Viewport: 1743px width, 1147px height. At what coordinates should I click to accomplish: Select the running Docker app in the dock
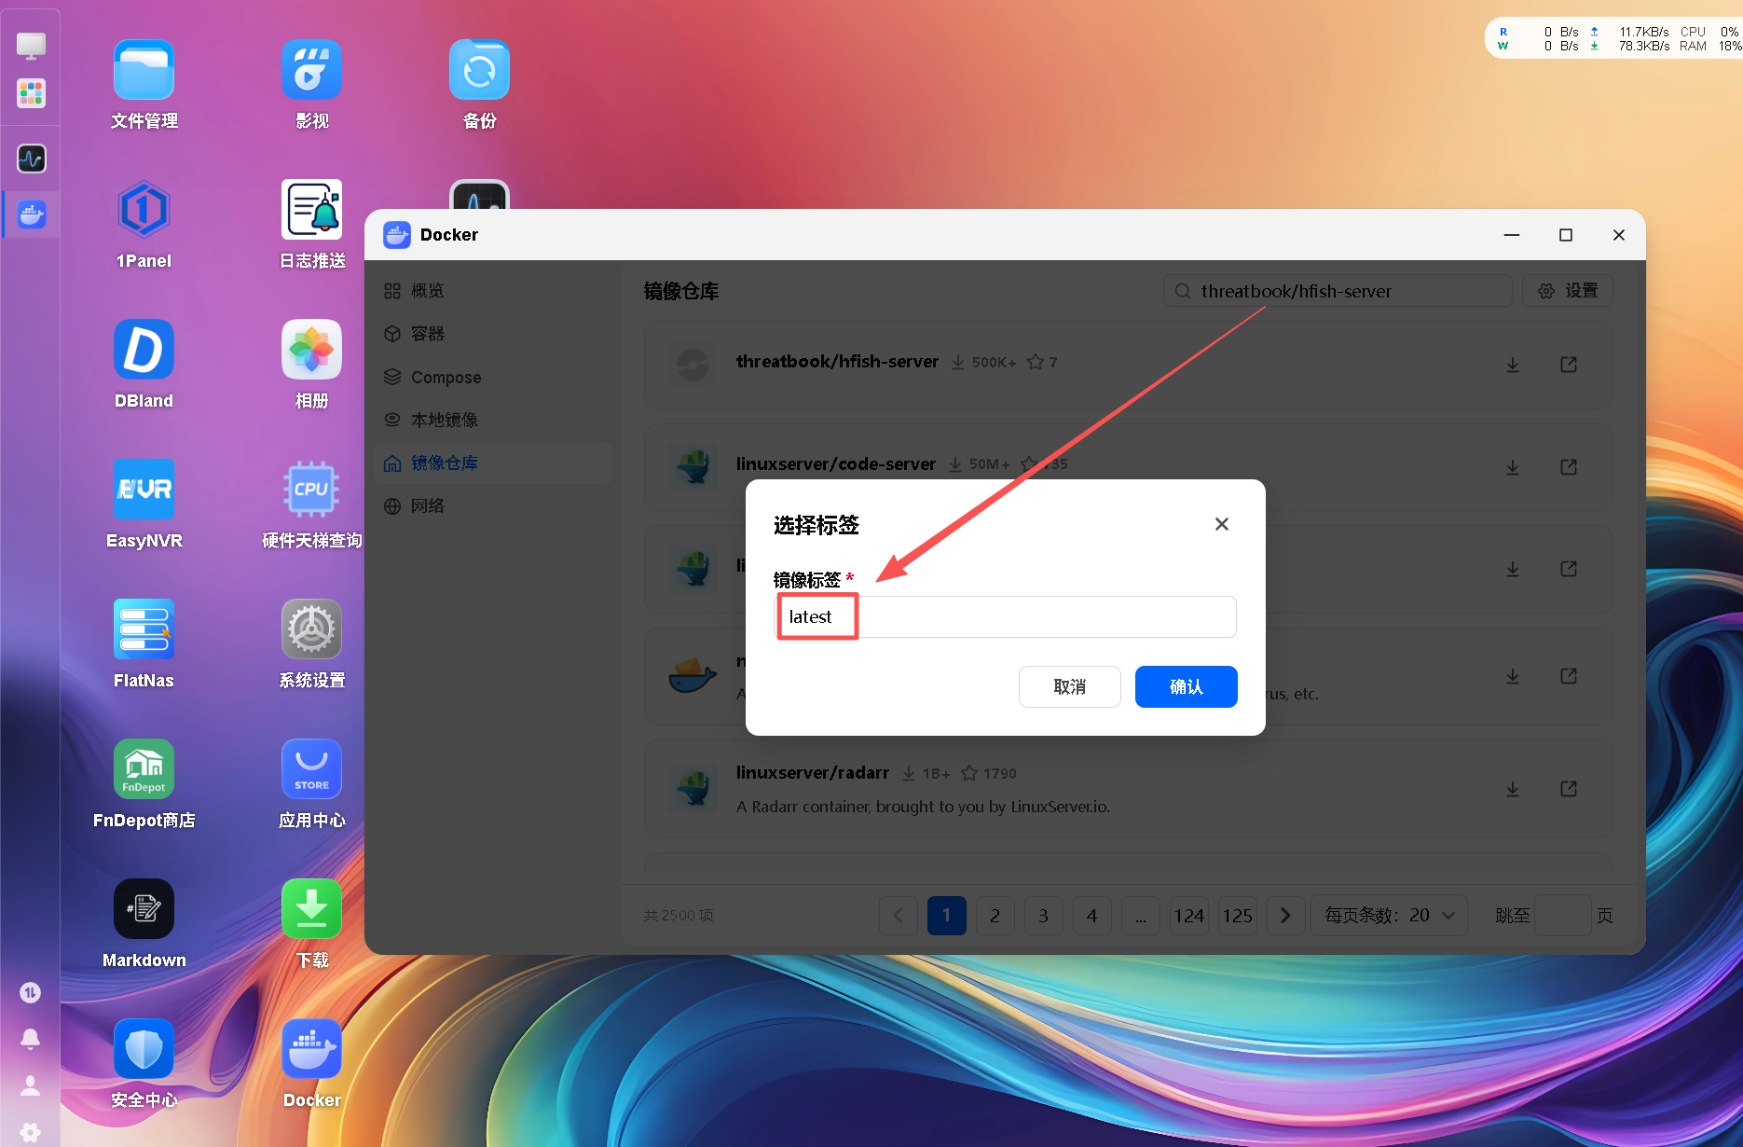click(31, 214)
